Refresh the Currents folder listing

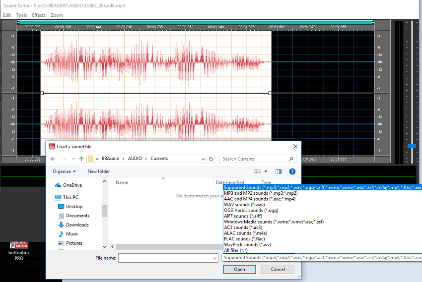(x=211, y=159)
